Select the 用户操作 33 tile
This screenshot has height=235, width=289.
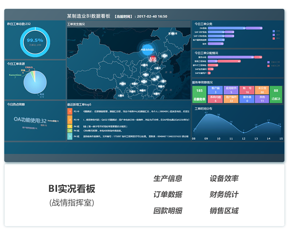pos(231,99)
